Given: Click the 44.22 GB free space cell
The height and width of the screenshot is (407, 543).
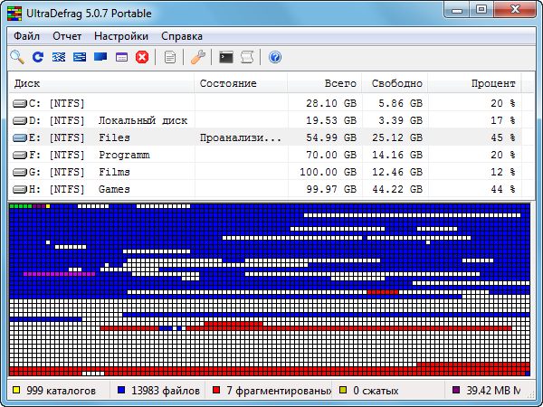Looking at the screenshot, I should click(397, 189).
